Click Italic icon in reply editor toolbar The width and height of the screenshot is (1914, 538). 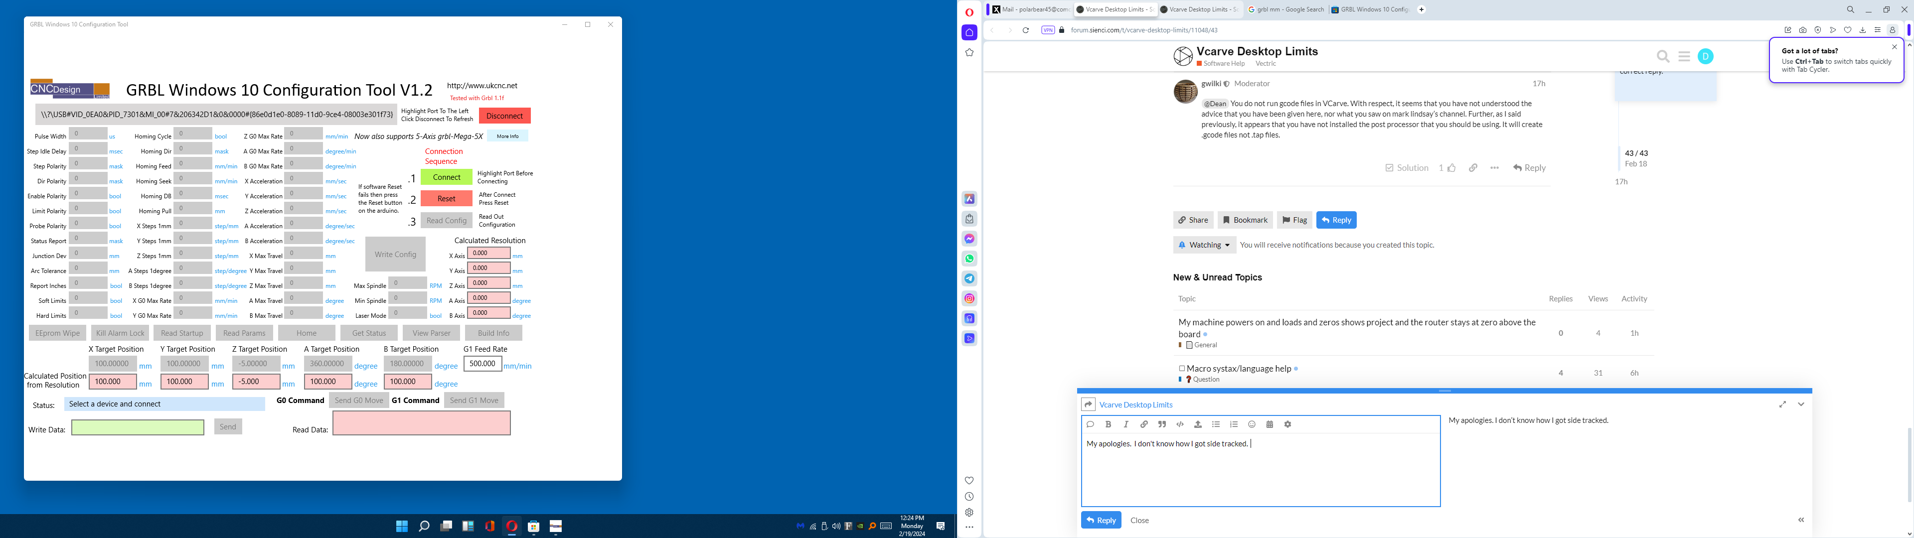(x=1126, y=424)
